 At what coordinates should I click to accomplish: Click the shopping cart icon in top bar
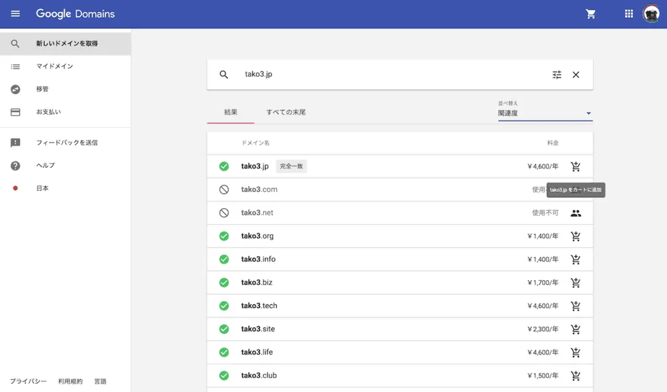click(x=590, y=13)
